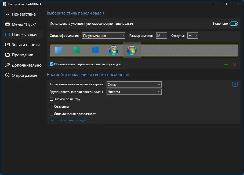Choose the green clover start icon
244x175 pixels.
(x=77, y=50)
